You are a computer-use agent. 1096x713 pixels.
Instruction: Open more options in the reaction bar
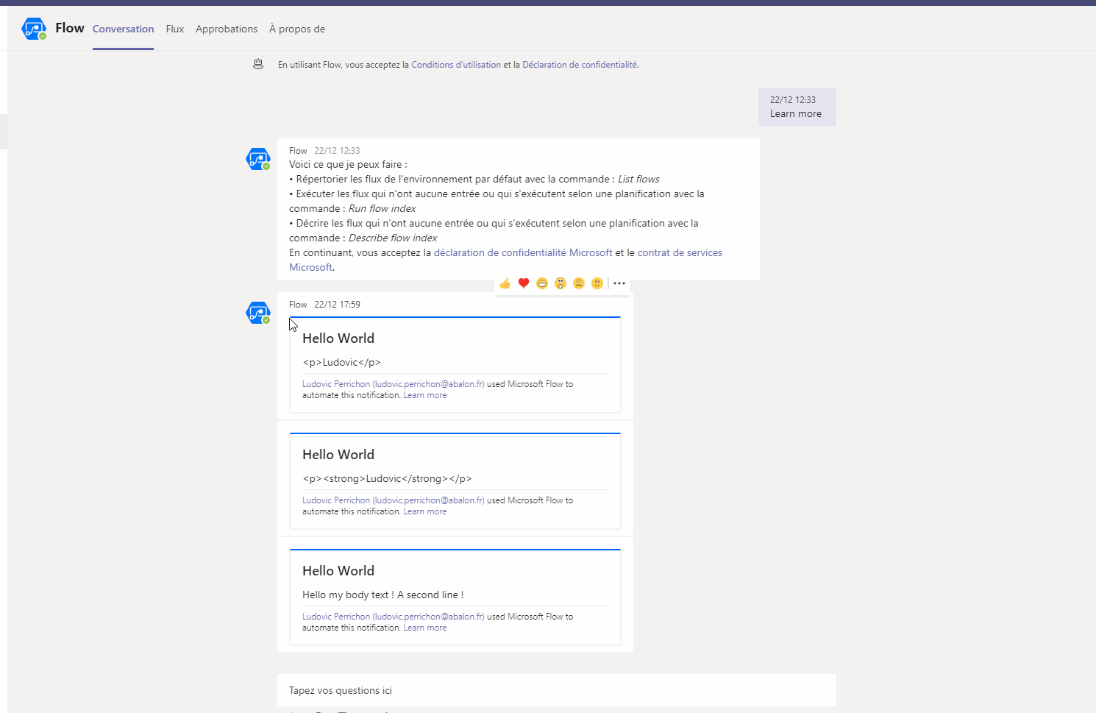pyautogui.click(x=619, y=283)
